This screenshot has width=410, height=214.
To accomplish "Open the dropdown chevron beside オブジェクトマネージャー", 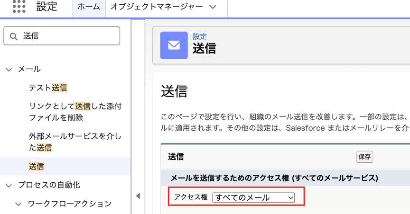I will pyautogui.click(x=213, y=7).
